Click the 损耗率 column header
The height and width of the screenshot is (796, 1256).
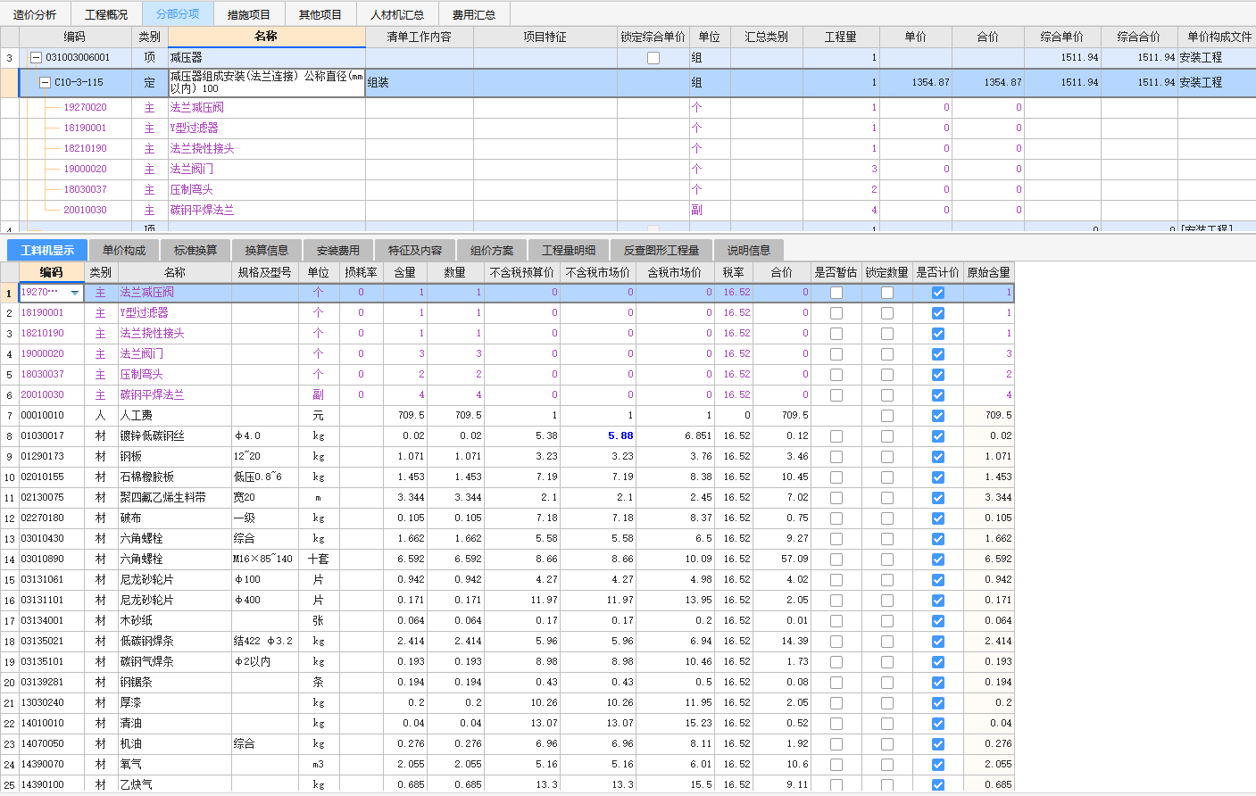pos(361,272)
